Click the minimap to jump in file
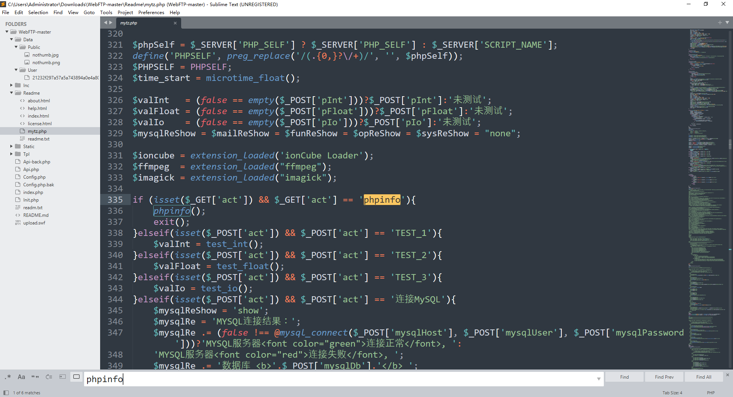Screen dimensions: 733x397 pyautogui.click(x=708, y=198)
